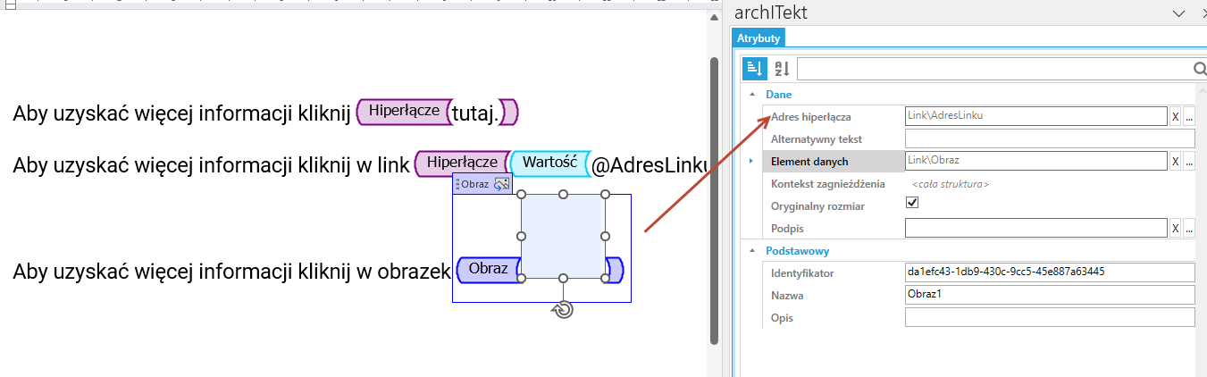Collapse the Dane section
The image size is (1207, 377).
(751, 94)
